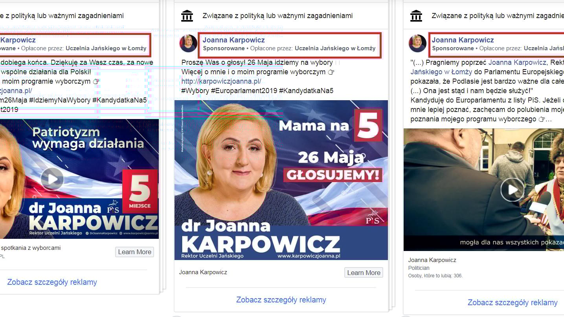Open Joanna Karpowicz profile picture in right ad
Screen dimensions: 564x317
417,44
